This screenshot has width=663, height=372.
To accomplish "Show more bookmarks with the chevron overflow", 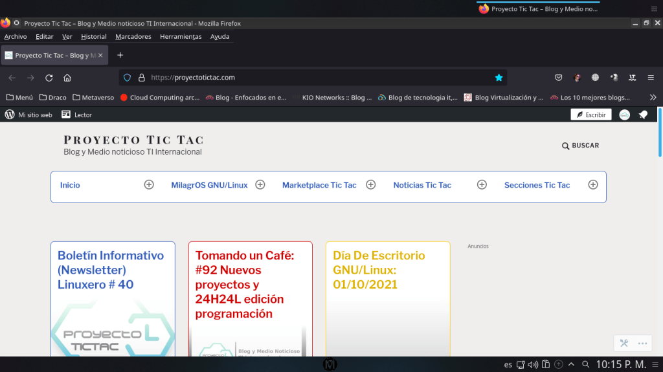I will (653, 98).
